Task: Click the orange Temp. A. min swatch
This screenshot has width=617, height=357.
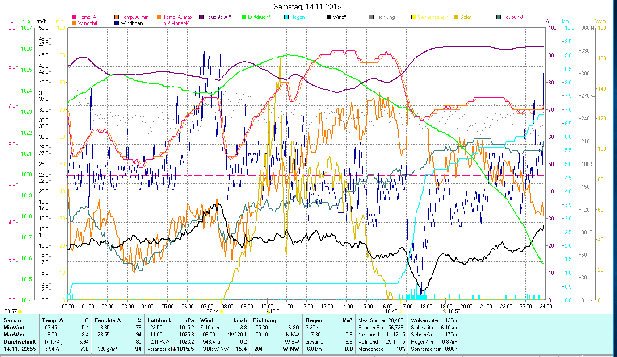Action: (x=117, y=17)
